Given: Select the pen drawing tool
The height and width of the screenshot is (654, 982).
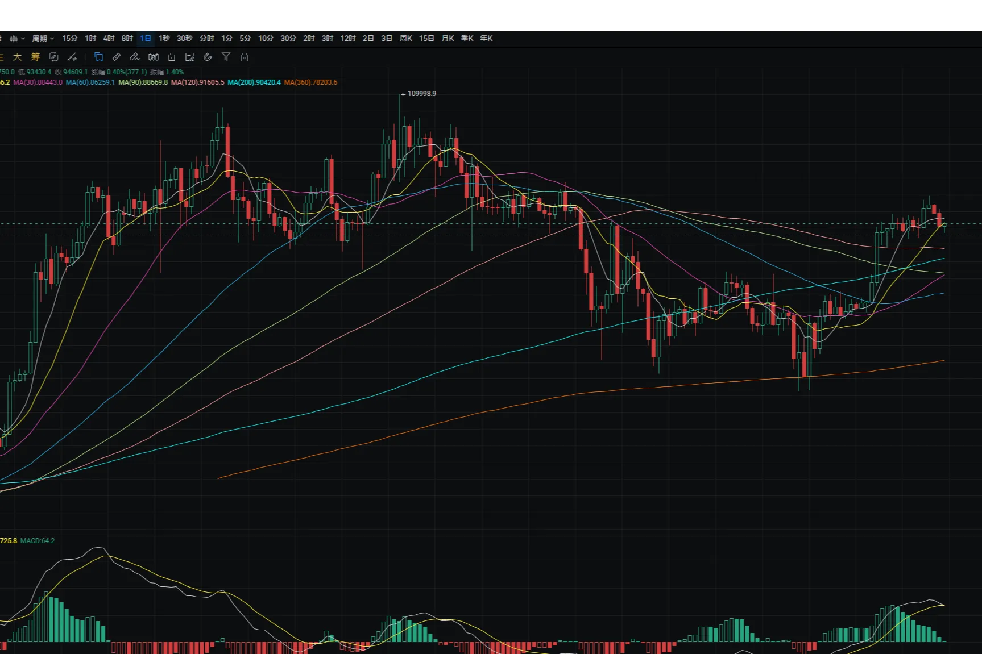Looking at the screenshot, I should pos(135,57).
